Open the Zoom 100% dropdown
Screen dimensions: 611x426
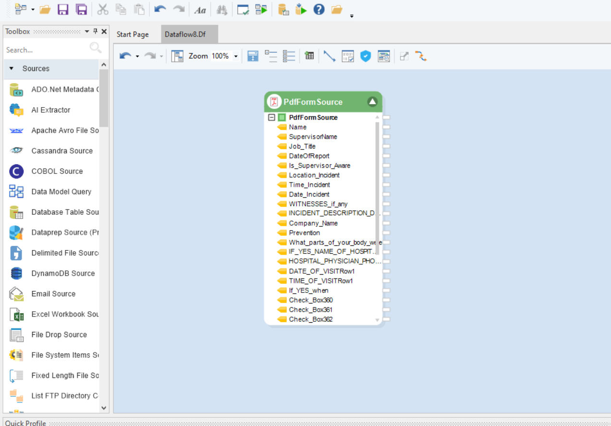(236, 56)
